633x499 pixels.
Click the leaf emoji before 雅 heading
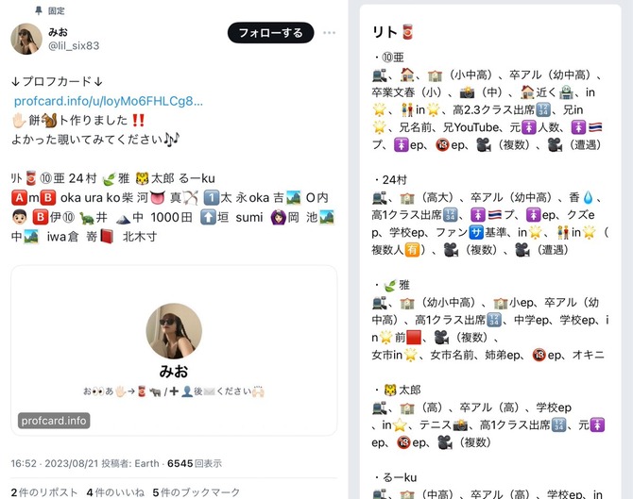(x=390, y=286)
